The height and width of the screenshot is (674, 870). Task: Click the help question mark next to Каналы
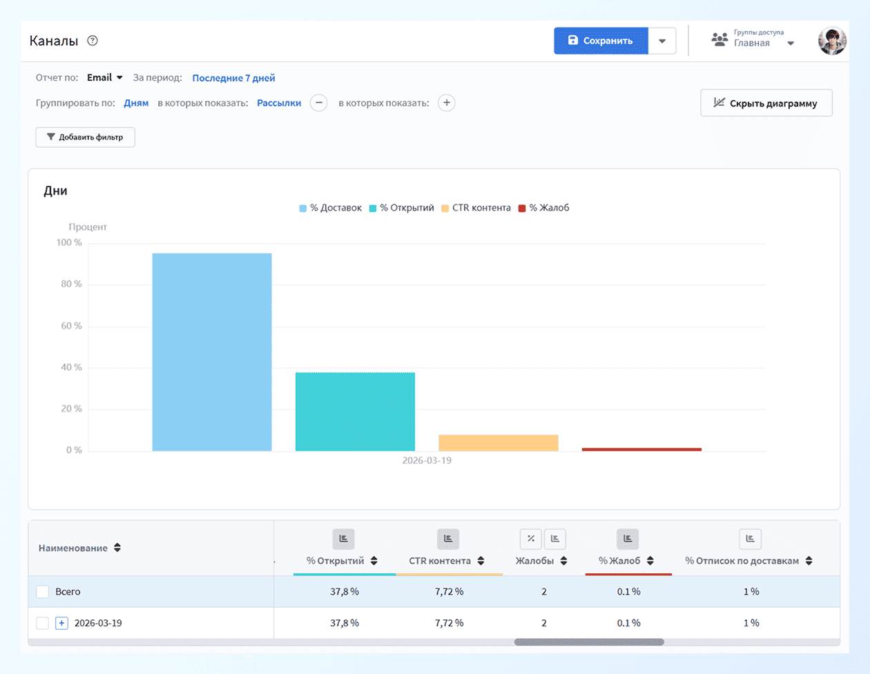pos(93,41)
